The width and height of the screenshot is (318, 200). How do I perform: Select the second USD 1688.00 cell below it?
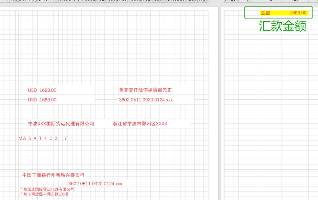coord(42,100)
